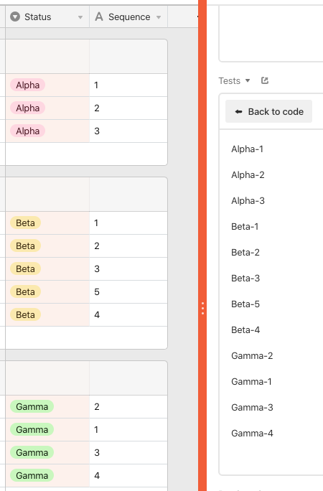Click the back arrow icon
This screenshot has width=323, height=491.
click(x=238, y=111)
